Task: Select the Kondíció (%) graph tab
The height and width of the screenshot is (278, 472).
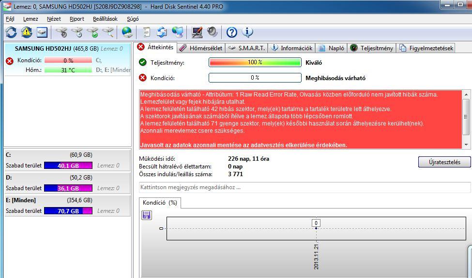Action: [160, 203]
